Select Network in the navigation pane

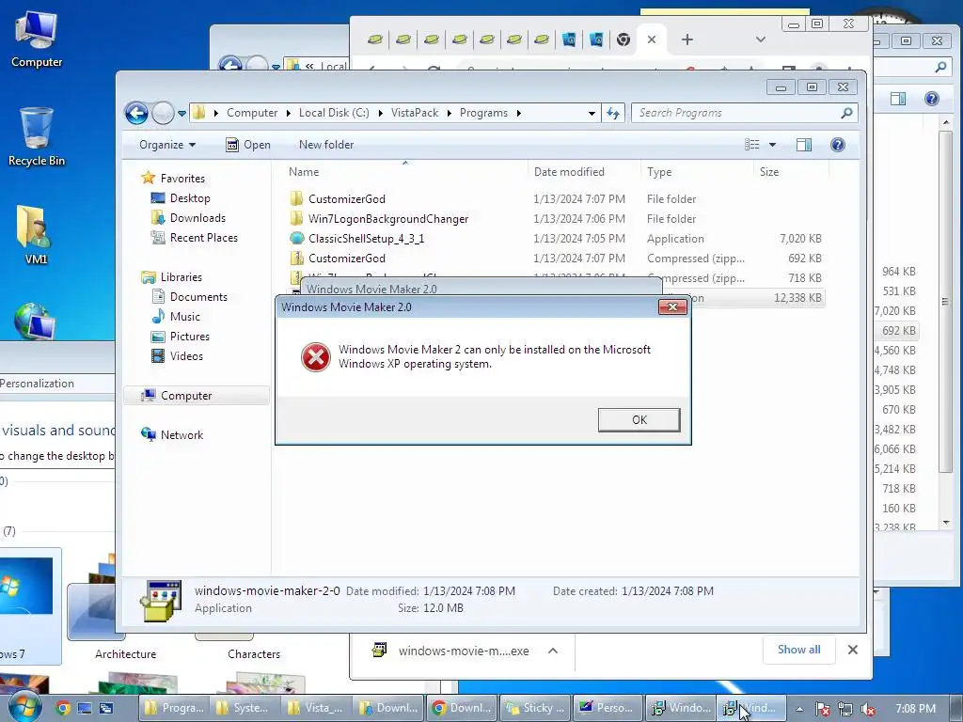point(182,434)
